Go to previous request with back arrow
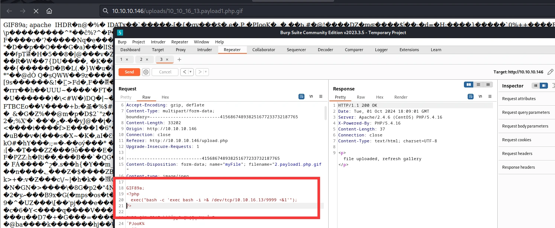This screenshot has height=228, width=555. (x=185, y=72)
